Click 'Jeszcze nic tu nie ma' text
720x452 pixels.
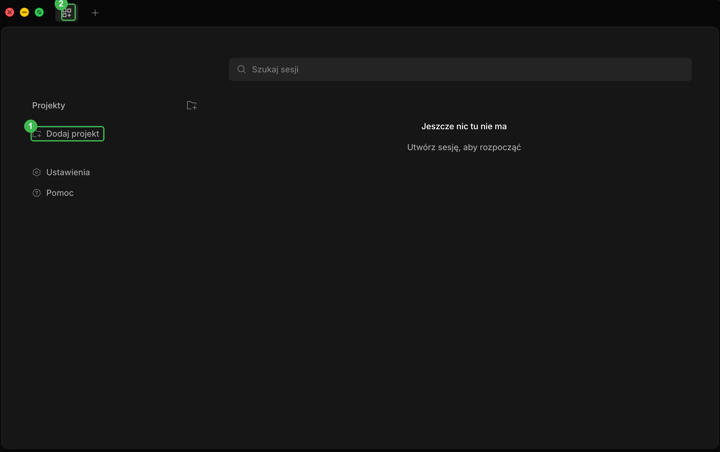pos(464,126)
